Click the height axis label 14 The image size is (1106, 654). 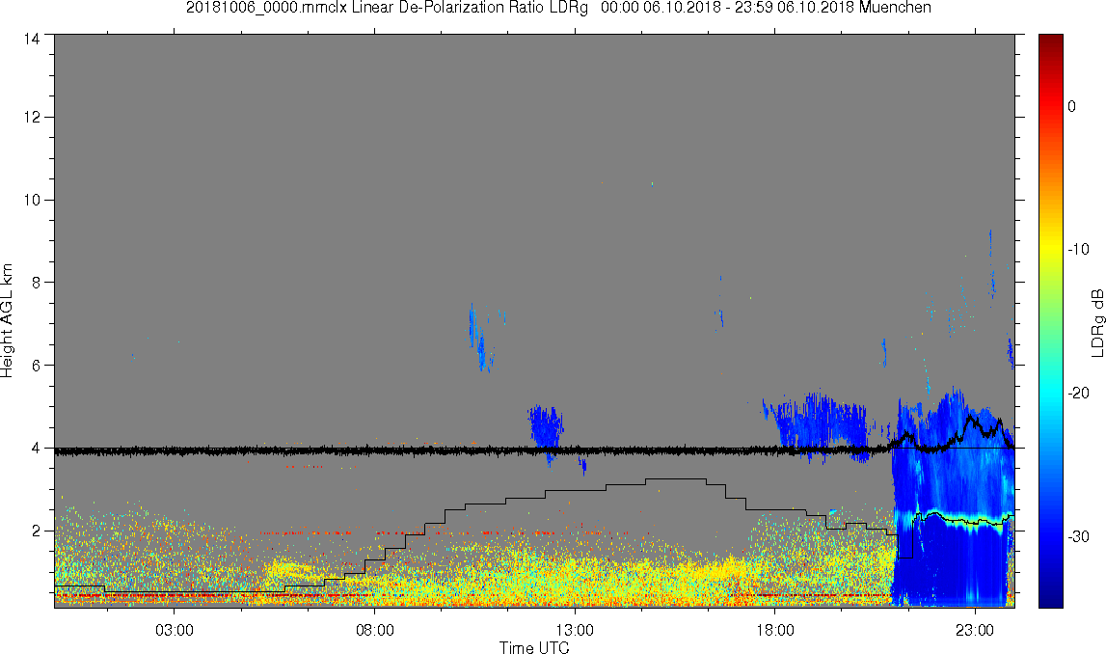click(x=32, y=40)
